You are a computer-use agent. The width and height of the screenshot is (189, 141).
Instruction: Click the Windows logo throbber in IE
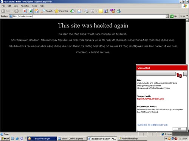point(185,6)
